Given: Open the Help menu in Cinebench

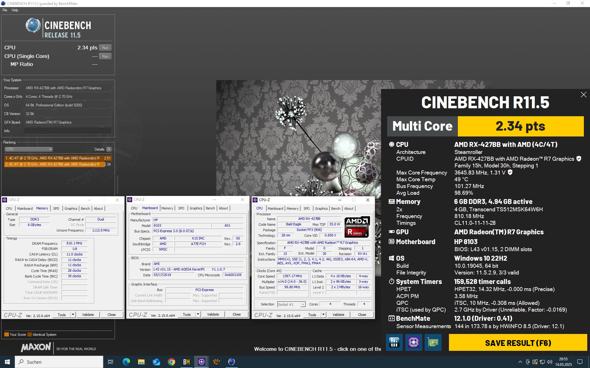Looking at the screenshot, I should (x=15, y=10).
